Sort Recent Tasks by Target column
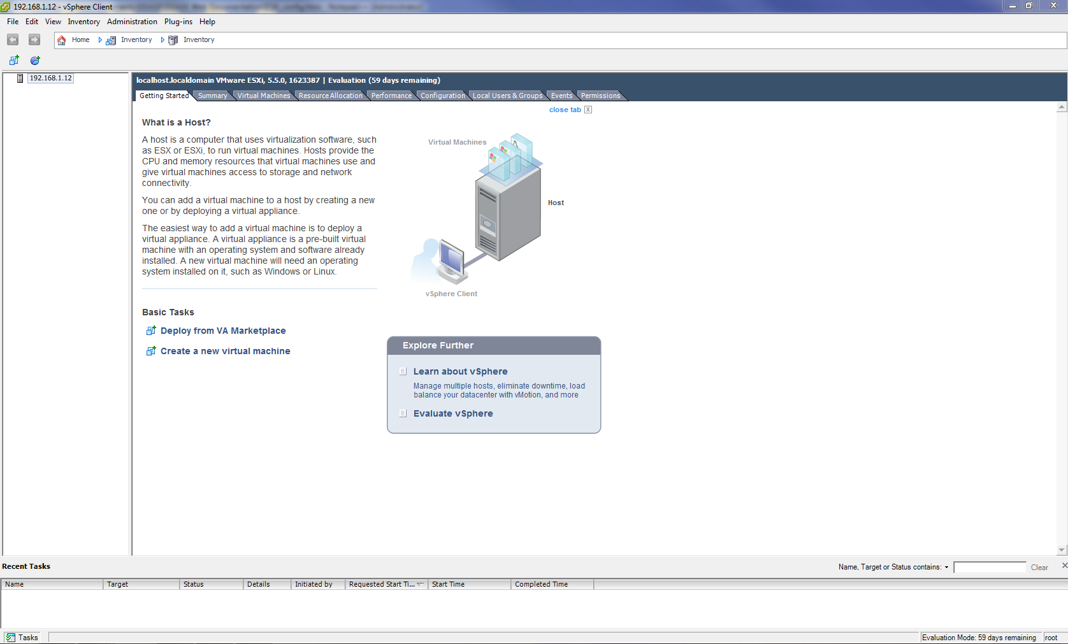 [x=141, y=584]
